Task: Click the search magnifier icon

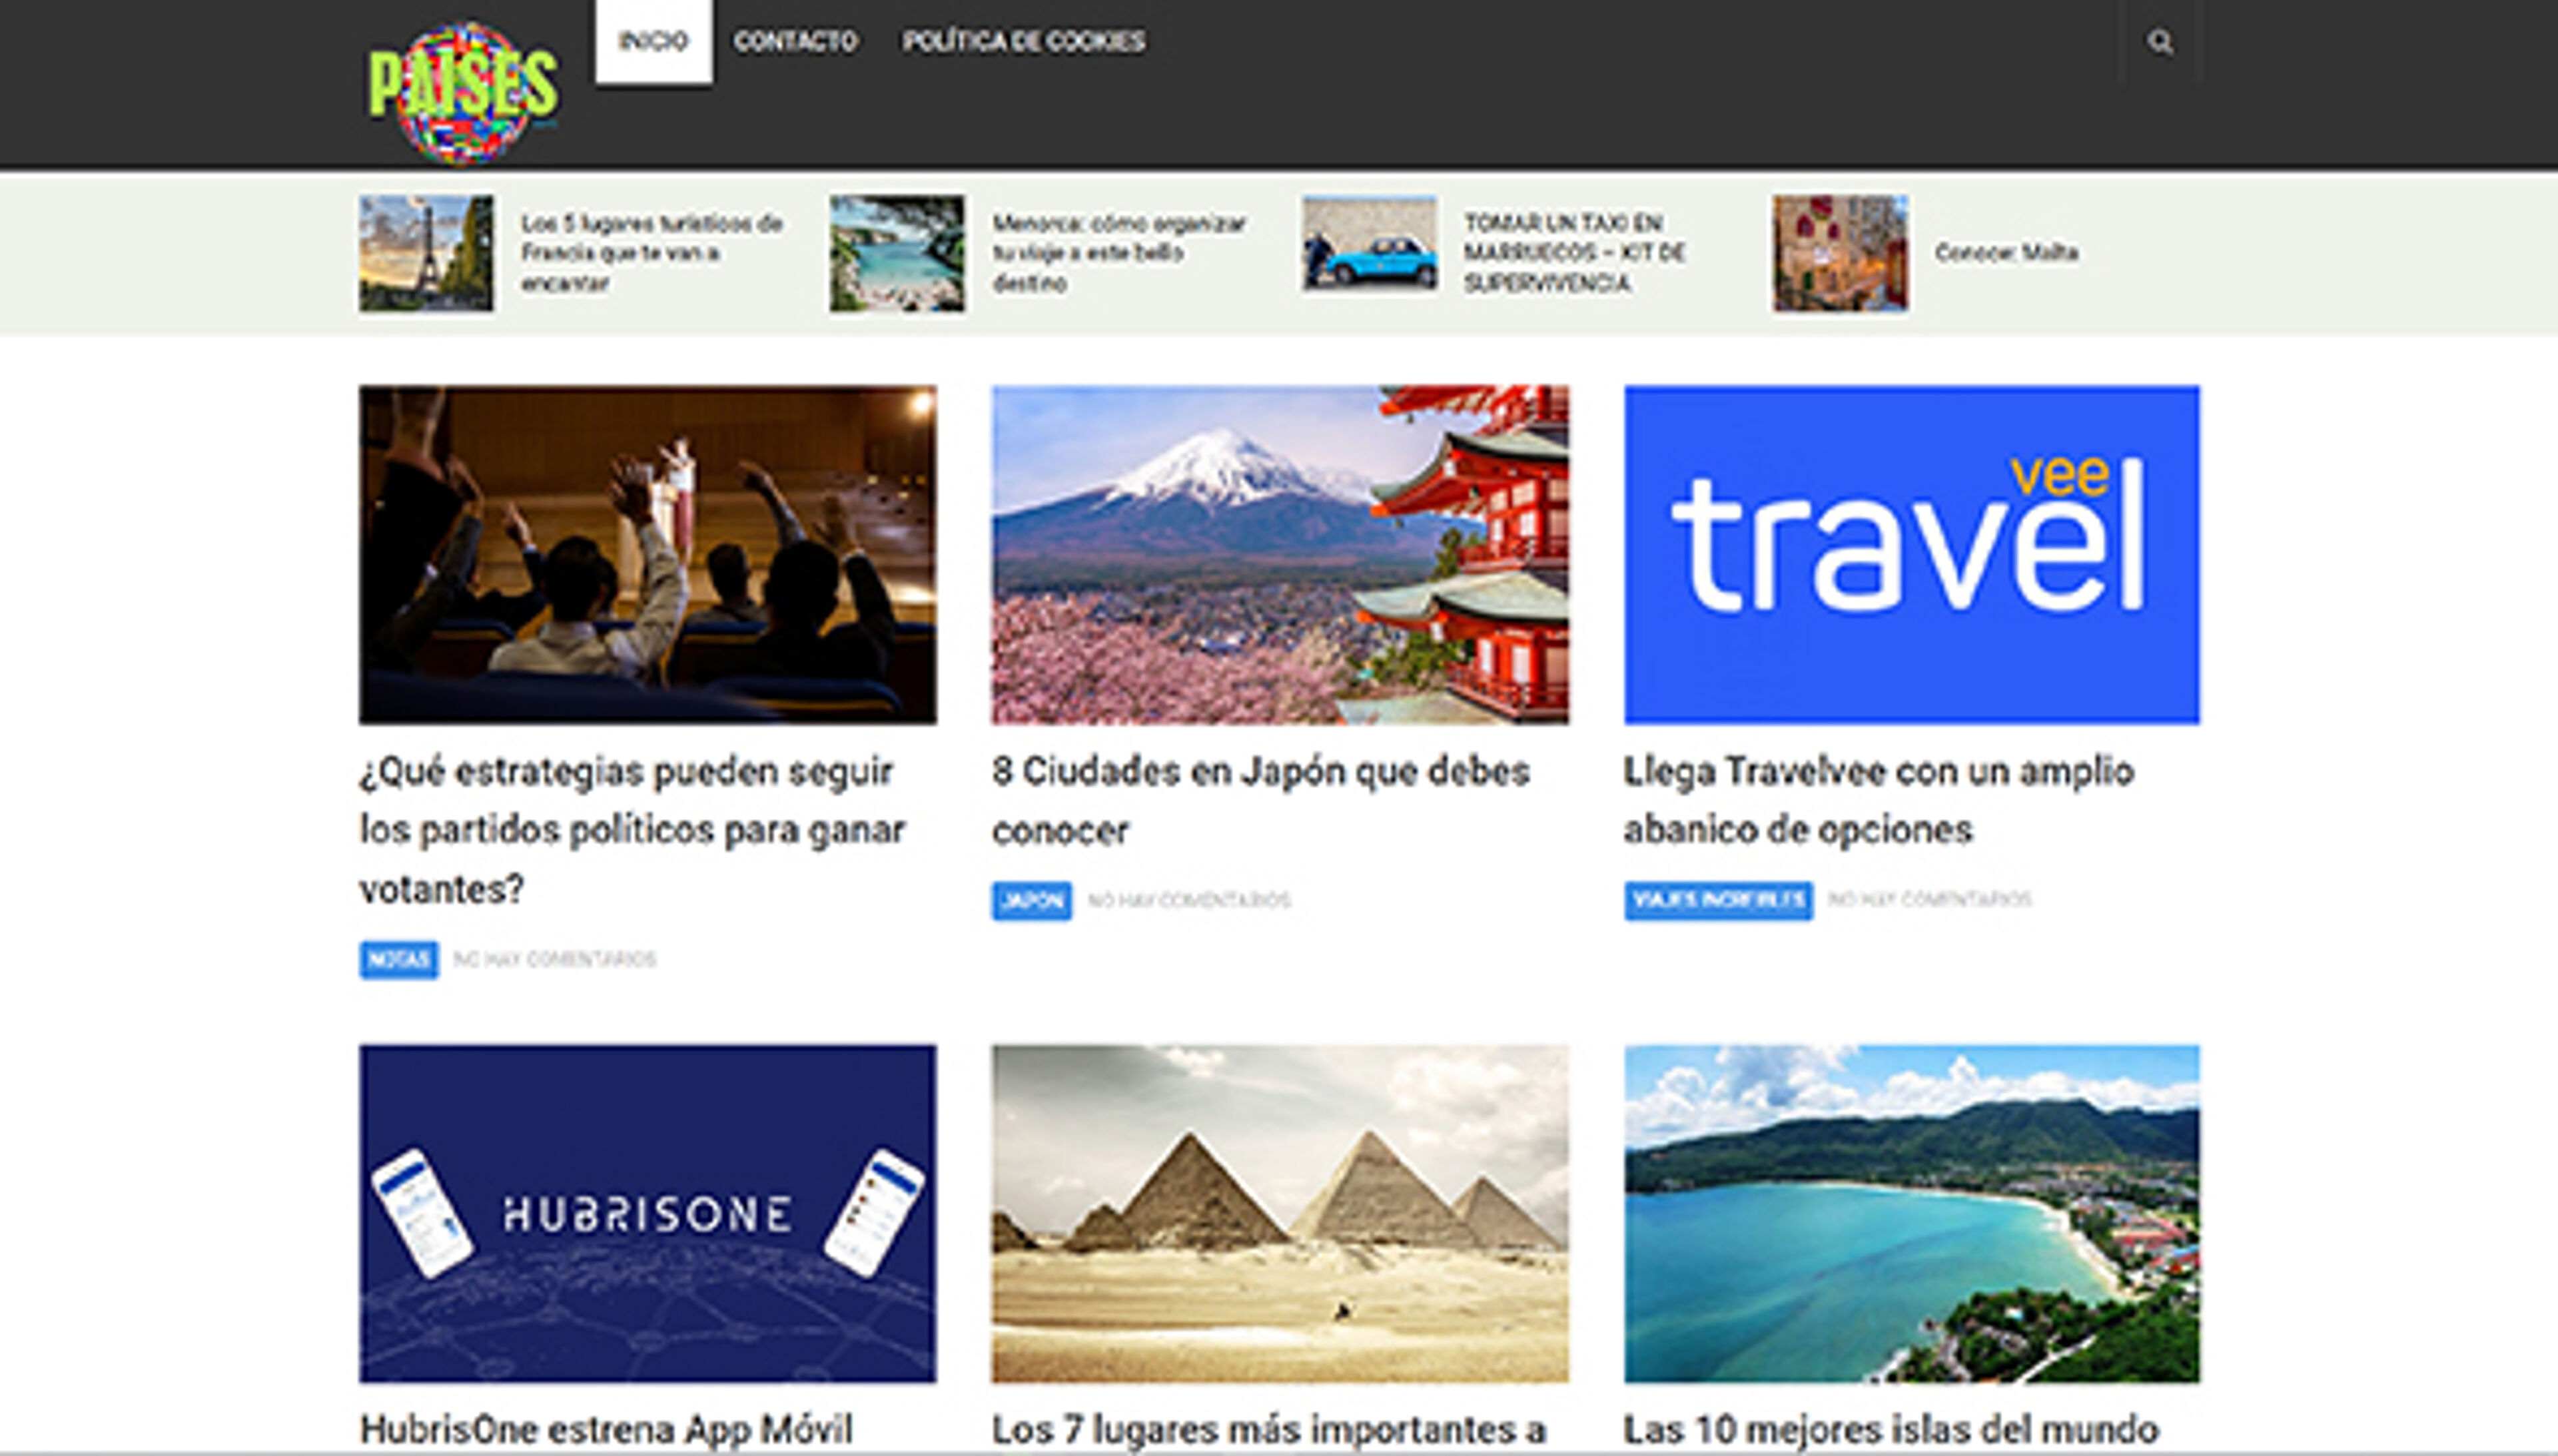Action: tap(2159, 42)
